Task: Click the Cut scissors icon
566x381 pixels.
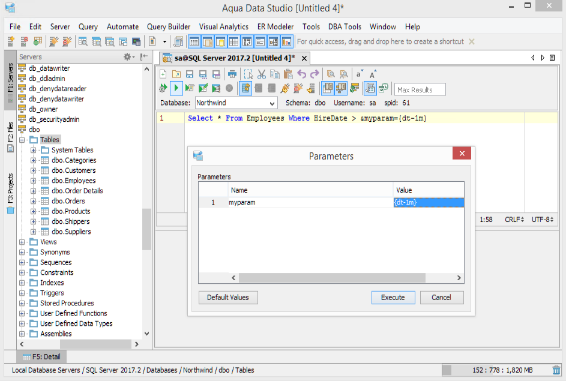Action: click(x=261, y=74)
